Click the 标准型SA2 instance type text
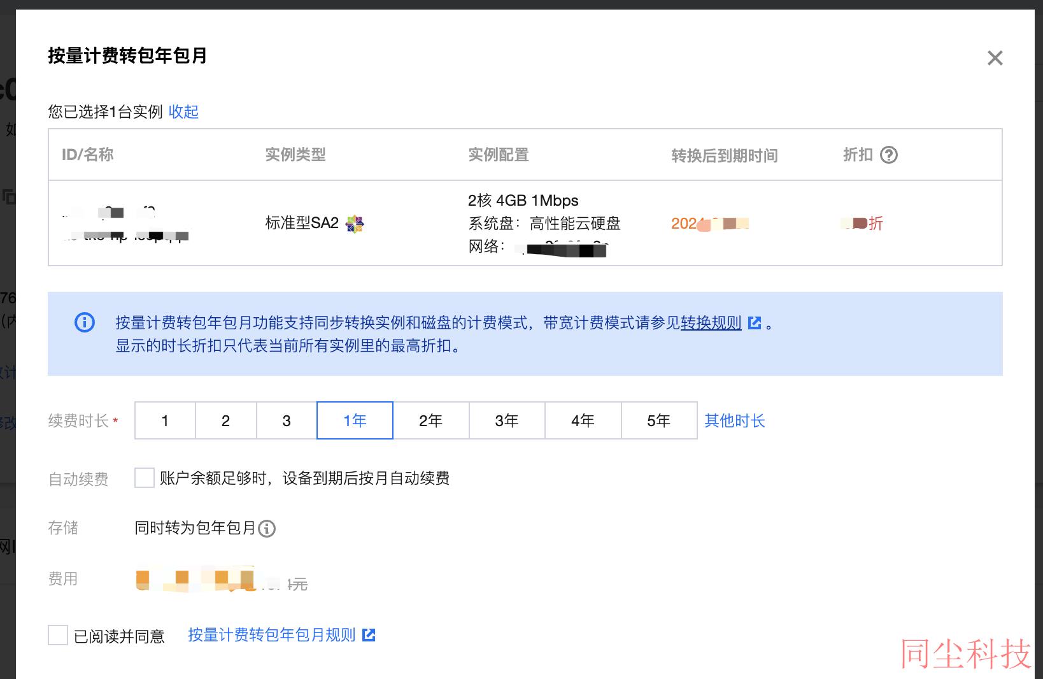Viewport: 1043px width, 679px height. click(x=302, y=223)
